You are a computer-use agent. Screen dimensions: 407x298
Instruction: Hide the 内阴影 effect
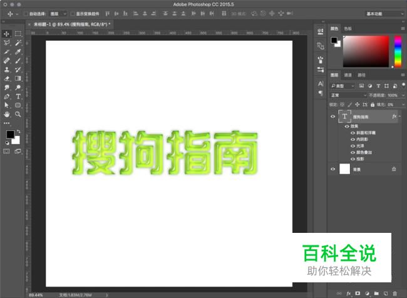353,140
